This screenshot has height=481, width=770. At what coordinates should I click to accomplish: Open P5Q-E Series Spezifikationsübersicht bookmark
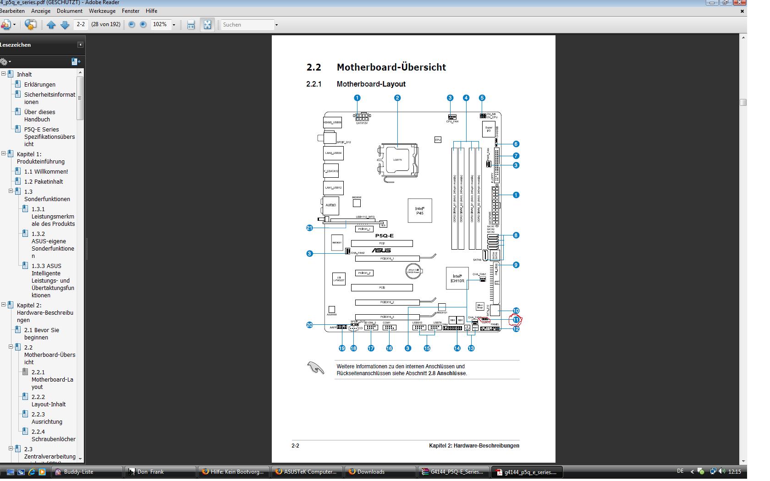click(49, 137)
